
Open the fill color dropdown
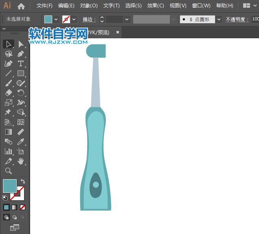pyautogui.click(x=56, y=19)
